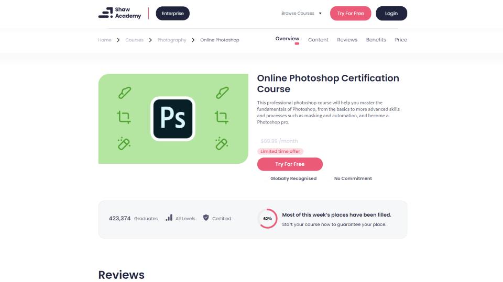This screenshot has width=503, height=282.
Task: Click the course description paragraph
Action: pos(328,112)
